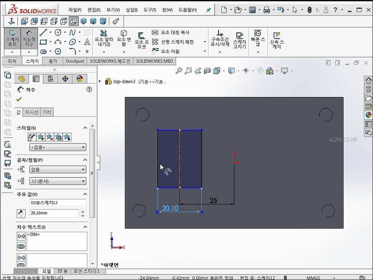373x280 pixels.
Task: Open dimension property help icon
Action: click(89, 89)
